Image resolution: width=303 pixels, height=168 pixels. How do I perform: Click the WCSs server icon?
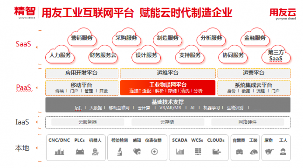pos(198,152)
